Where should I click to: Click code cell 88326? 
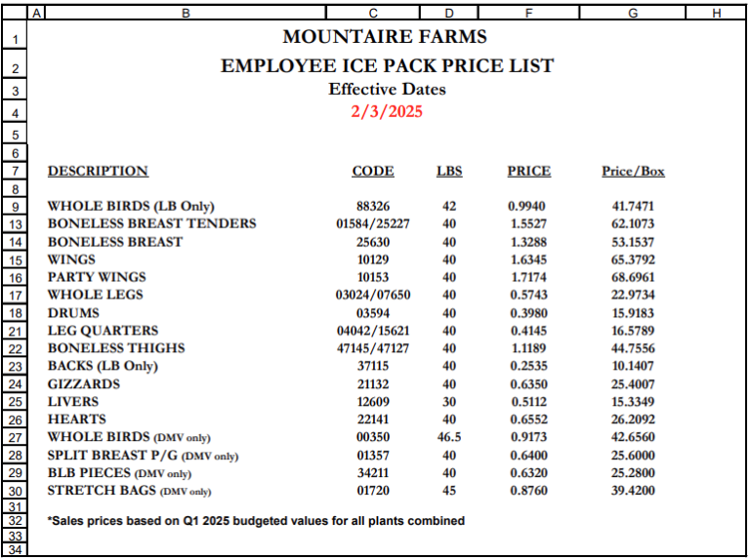click(373, 207)
